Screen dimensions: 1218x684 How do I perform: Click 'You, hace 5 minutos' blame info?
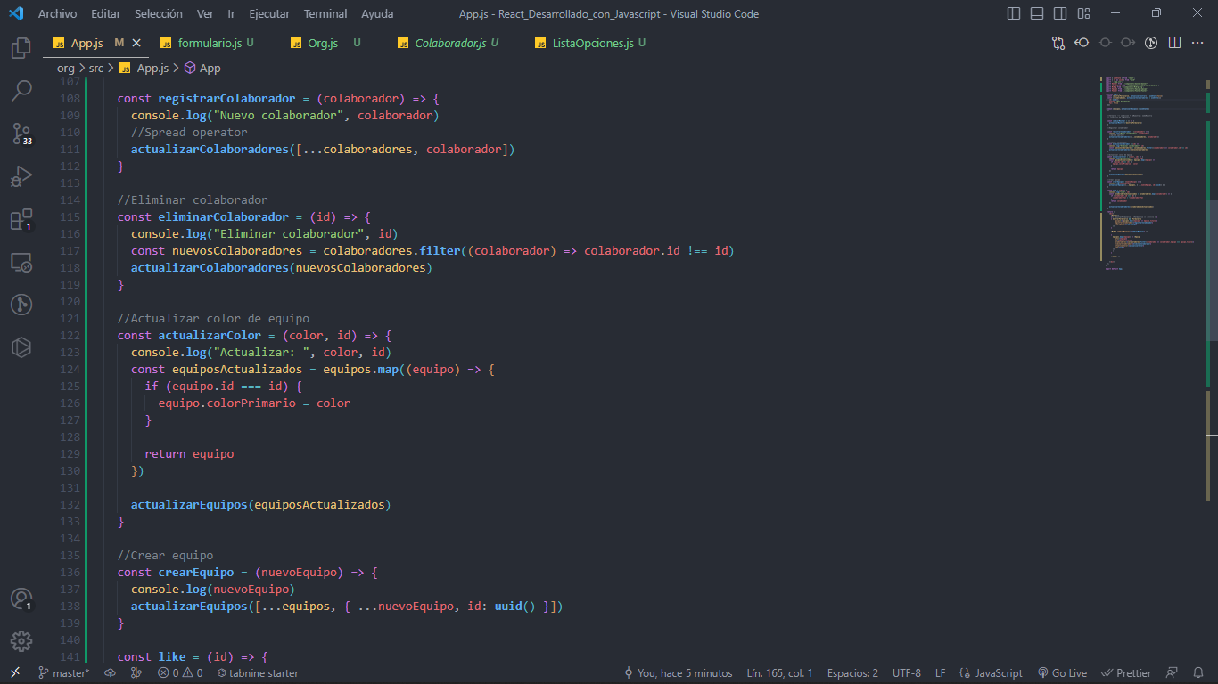[x=679, y=673]
